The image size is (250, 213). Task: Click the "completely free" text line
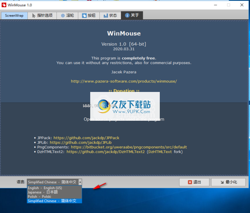124,58
